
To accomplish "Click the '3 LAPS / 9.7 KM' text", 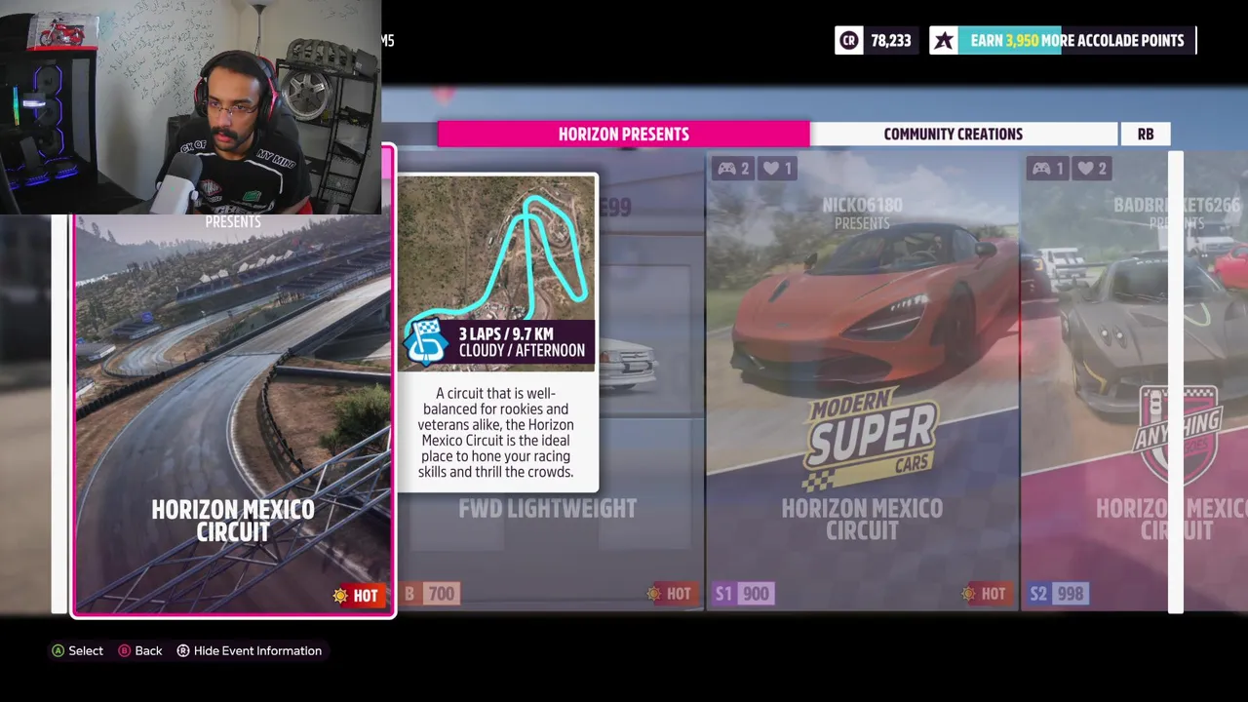I will click(x=505, y=334).
